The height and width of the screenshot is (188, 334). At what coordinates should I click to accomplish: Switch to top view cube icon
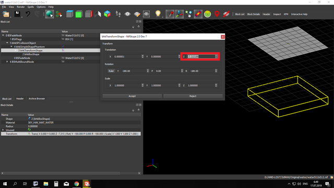coord(69,14)
